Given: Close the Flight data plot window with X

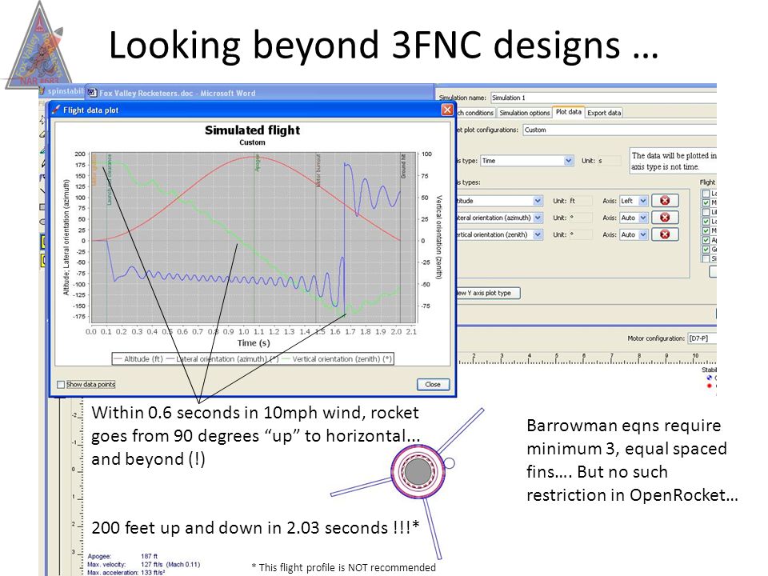Looking at the screenshot, I should pyautogui.click(x=447, y=110).
